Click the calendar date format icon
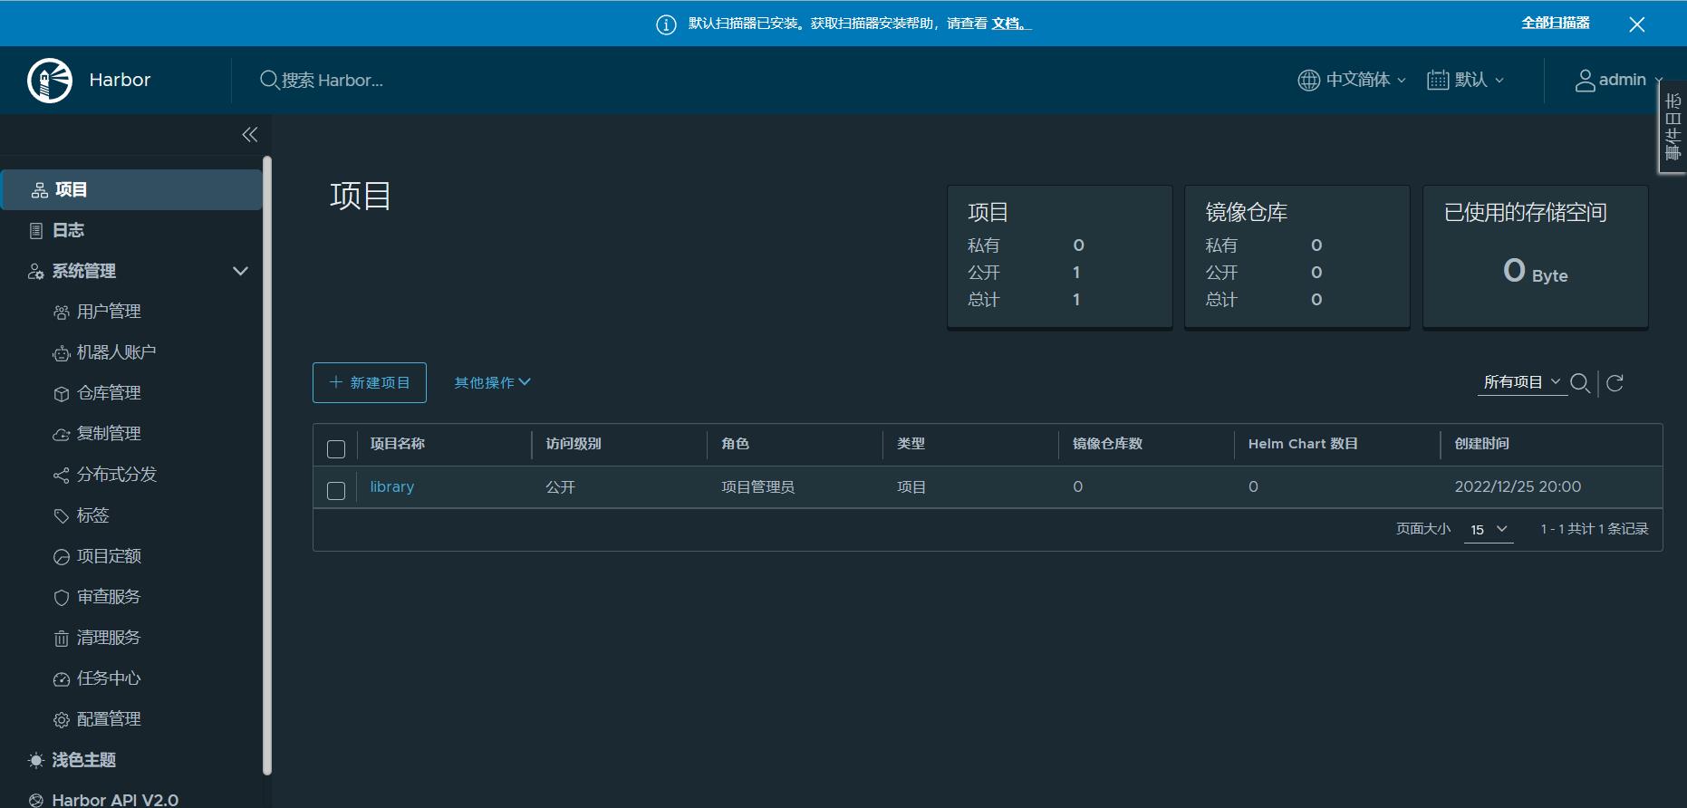This screenshot has height=808, width=1687. (1438, 80)
